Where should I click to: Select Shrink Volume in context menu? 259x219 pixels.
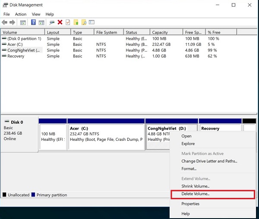pos(195,186)
